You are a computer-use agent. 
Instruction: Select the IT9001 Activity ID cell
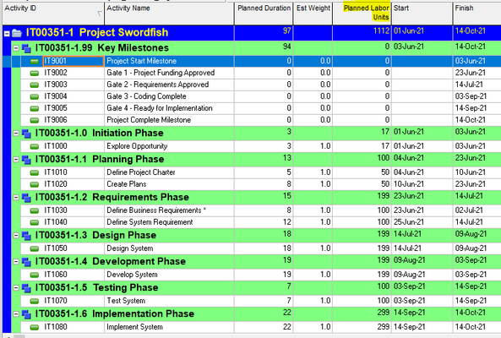click(74, 62)
